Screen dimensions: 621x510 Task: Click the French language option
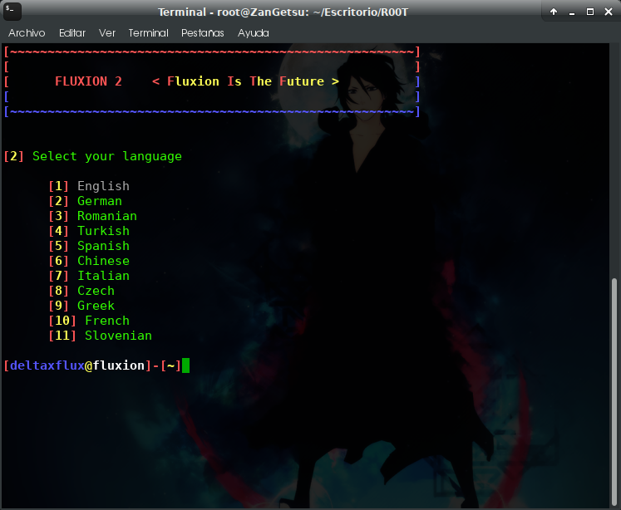point(89,321)
